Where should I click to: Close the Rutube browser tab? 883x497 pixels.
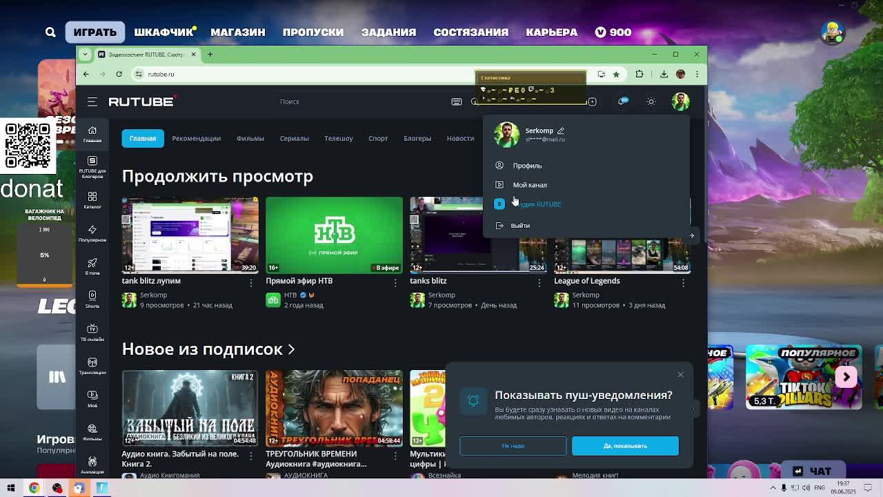(193, 54)
